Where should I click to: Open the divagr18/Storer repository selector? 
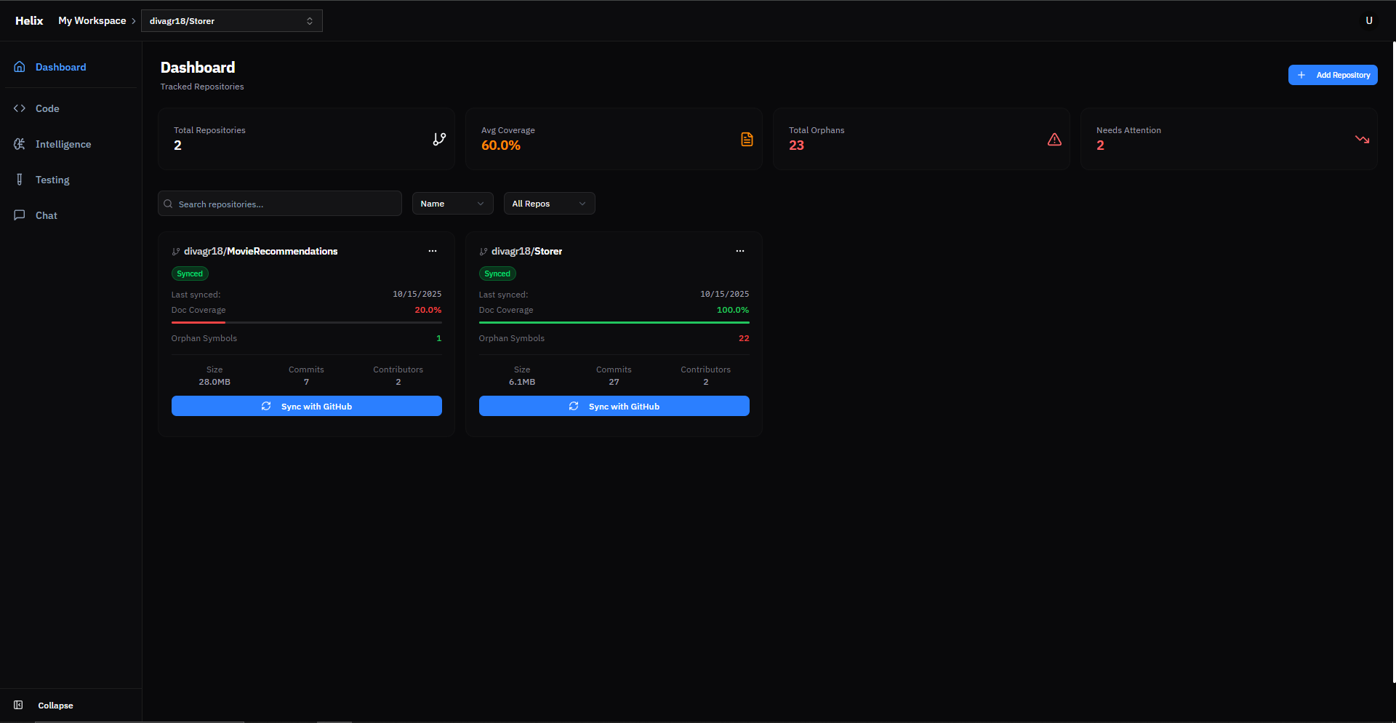(232, 21)
